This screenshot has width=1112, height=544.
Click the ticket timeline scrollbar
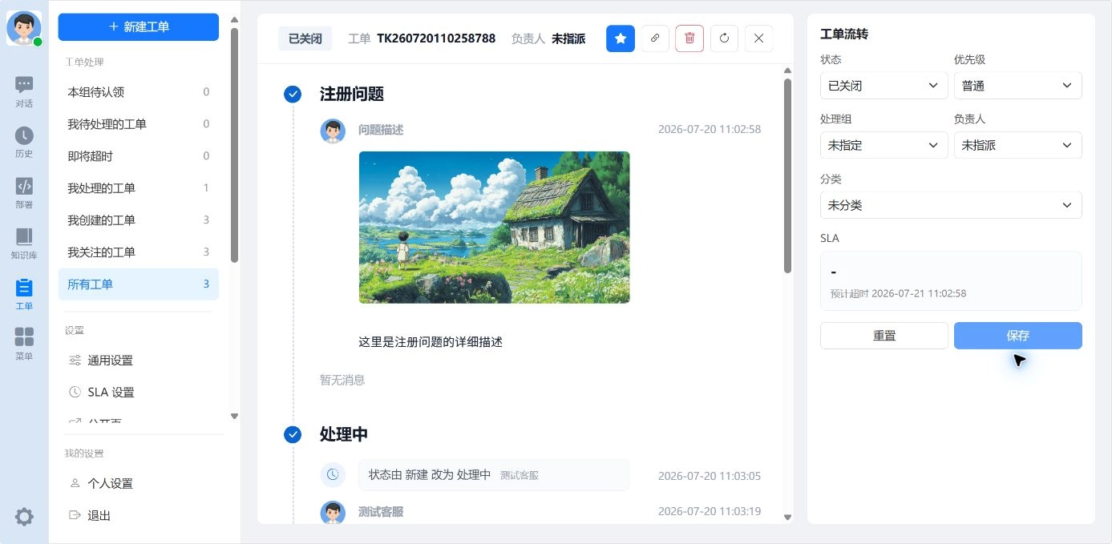(x=787, y=175)
